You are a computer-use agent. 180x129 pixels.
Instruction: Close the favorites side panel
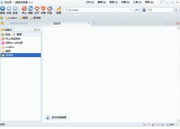(x=39, y=30)
